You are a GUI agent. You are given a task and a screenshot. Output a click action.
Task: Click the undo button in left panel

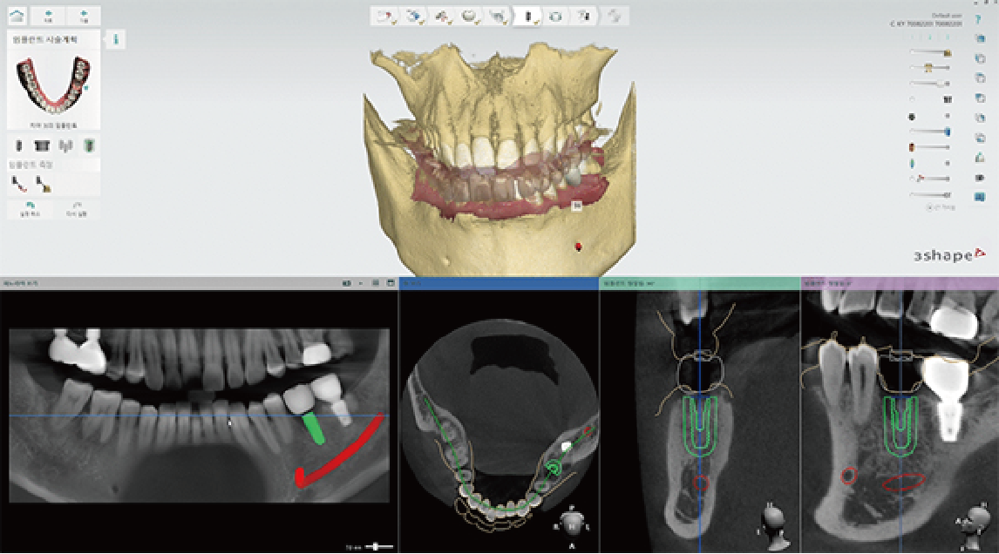pos(30,210)
